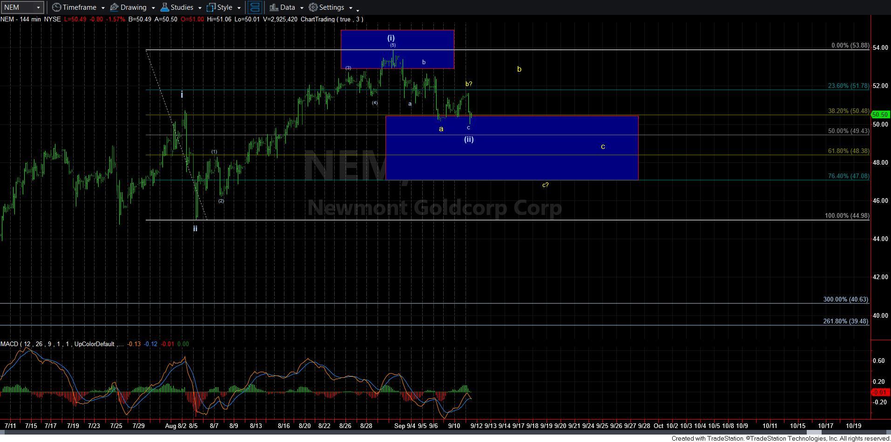This screenshot has width=891, height=442.
Task: Click the yellow a wave label
Action: [441, 129]
